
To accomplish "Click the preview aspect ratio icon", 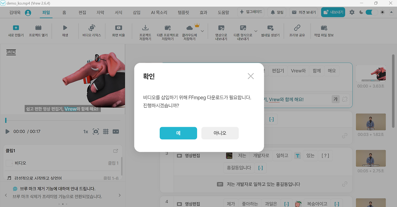I will tap(116, 132).
